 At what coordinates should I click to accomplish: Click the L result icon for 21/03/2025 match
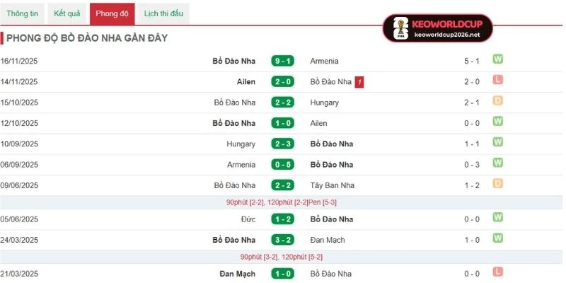[497, 272]
